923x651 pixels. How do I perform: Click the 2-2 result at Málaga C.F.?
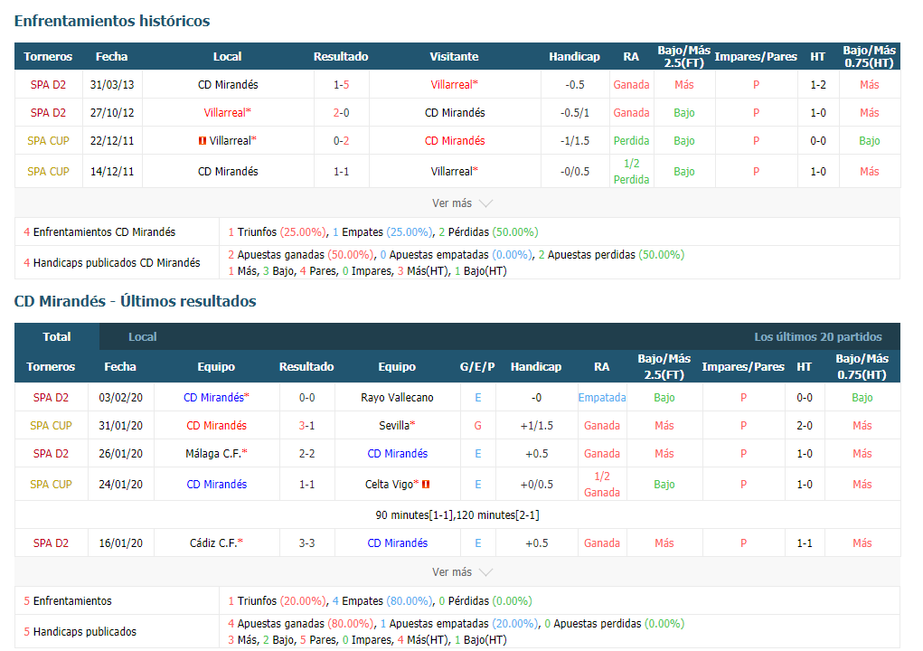[x=306, y=454]
